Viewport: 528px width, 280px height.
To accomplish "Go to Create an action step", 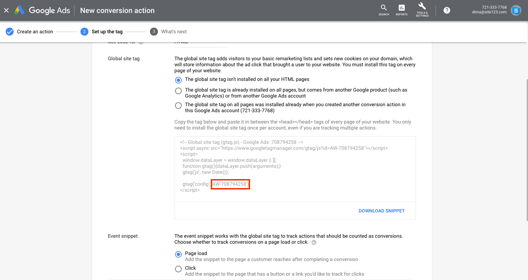I will pyautogui.click(x=35, y=32).
